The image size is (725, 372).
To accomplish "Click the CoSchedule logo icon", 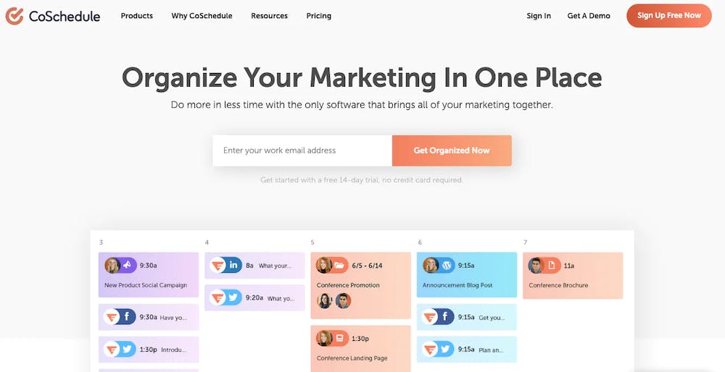I will (x=14, y=16).
